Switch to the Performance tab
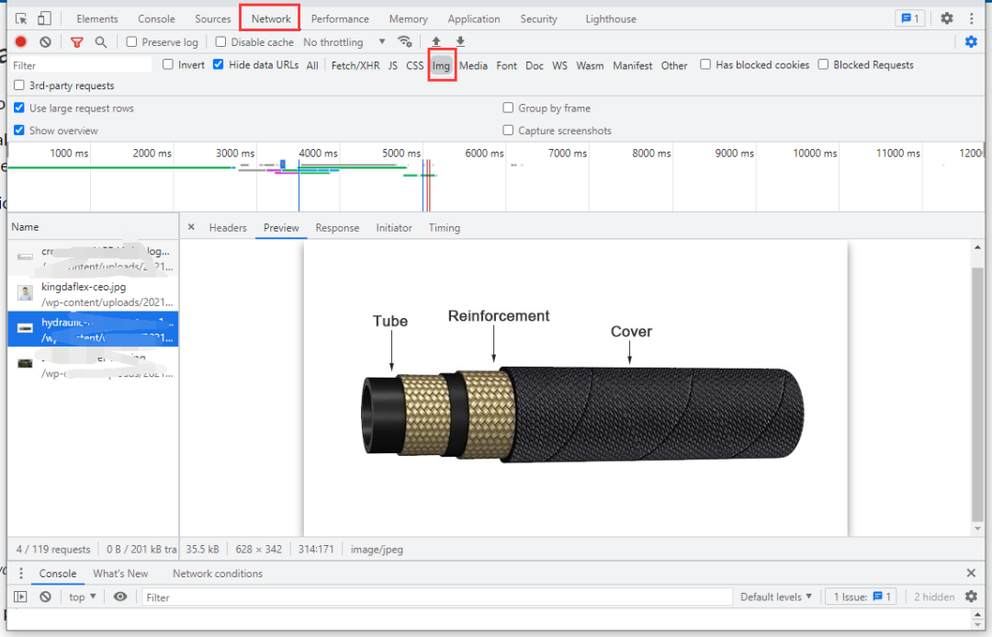Screen dimensions: 992x637 (x=340, y=19)
